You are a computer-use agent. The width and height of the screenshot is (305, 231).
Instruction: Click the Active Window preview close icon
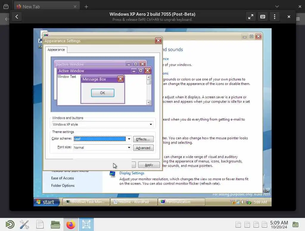(x=147, y=71)
